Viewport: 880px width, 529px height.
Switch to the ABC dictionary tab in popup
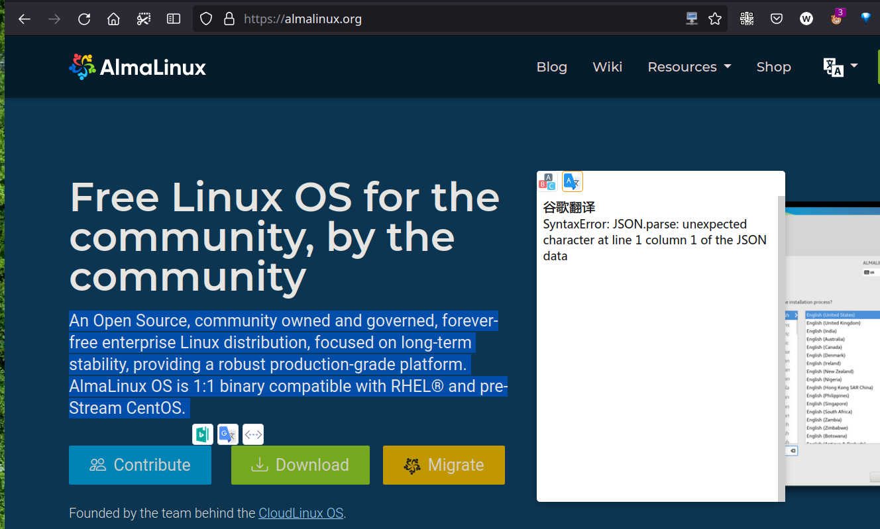point(547,181)
